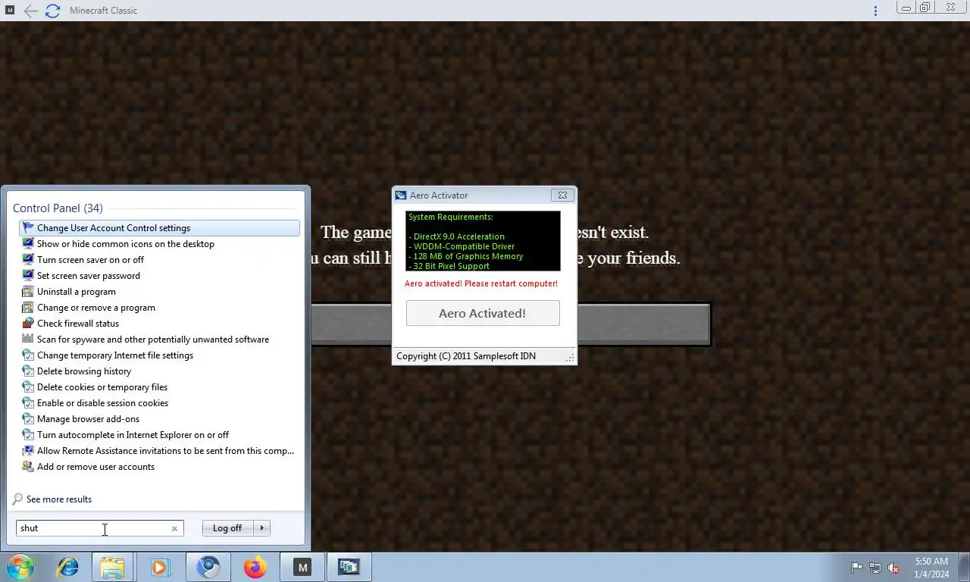
Task: Select Set screen saver password
Action: point(159,276)
